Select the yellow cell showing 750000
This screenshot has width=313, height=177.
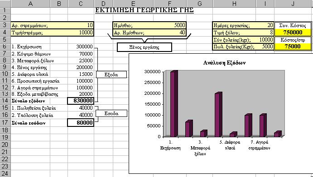(293, 33)
